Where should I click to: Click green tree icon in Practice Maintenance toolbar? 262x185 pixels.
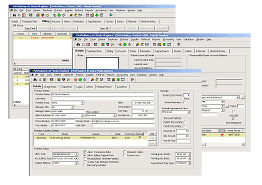click(x=118, y=80)
